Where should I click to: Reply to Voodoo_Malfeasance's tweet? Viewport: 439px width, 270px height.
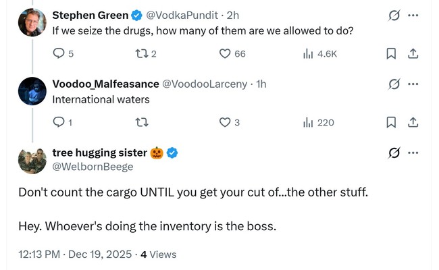tap(59, 122)
